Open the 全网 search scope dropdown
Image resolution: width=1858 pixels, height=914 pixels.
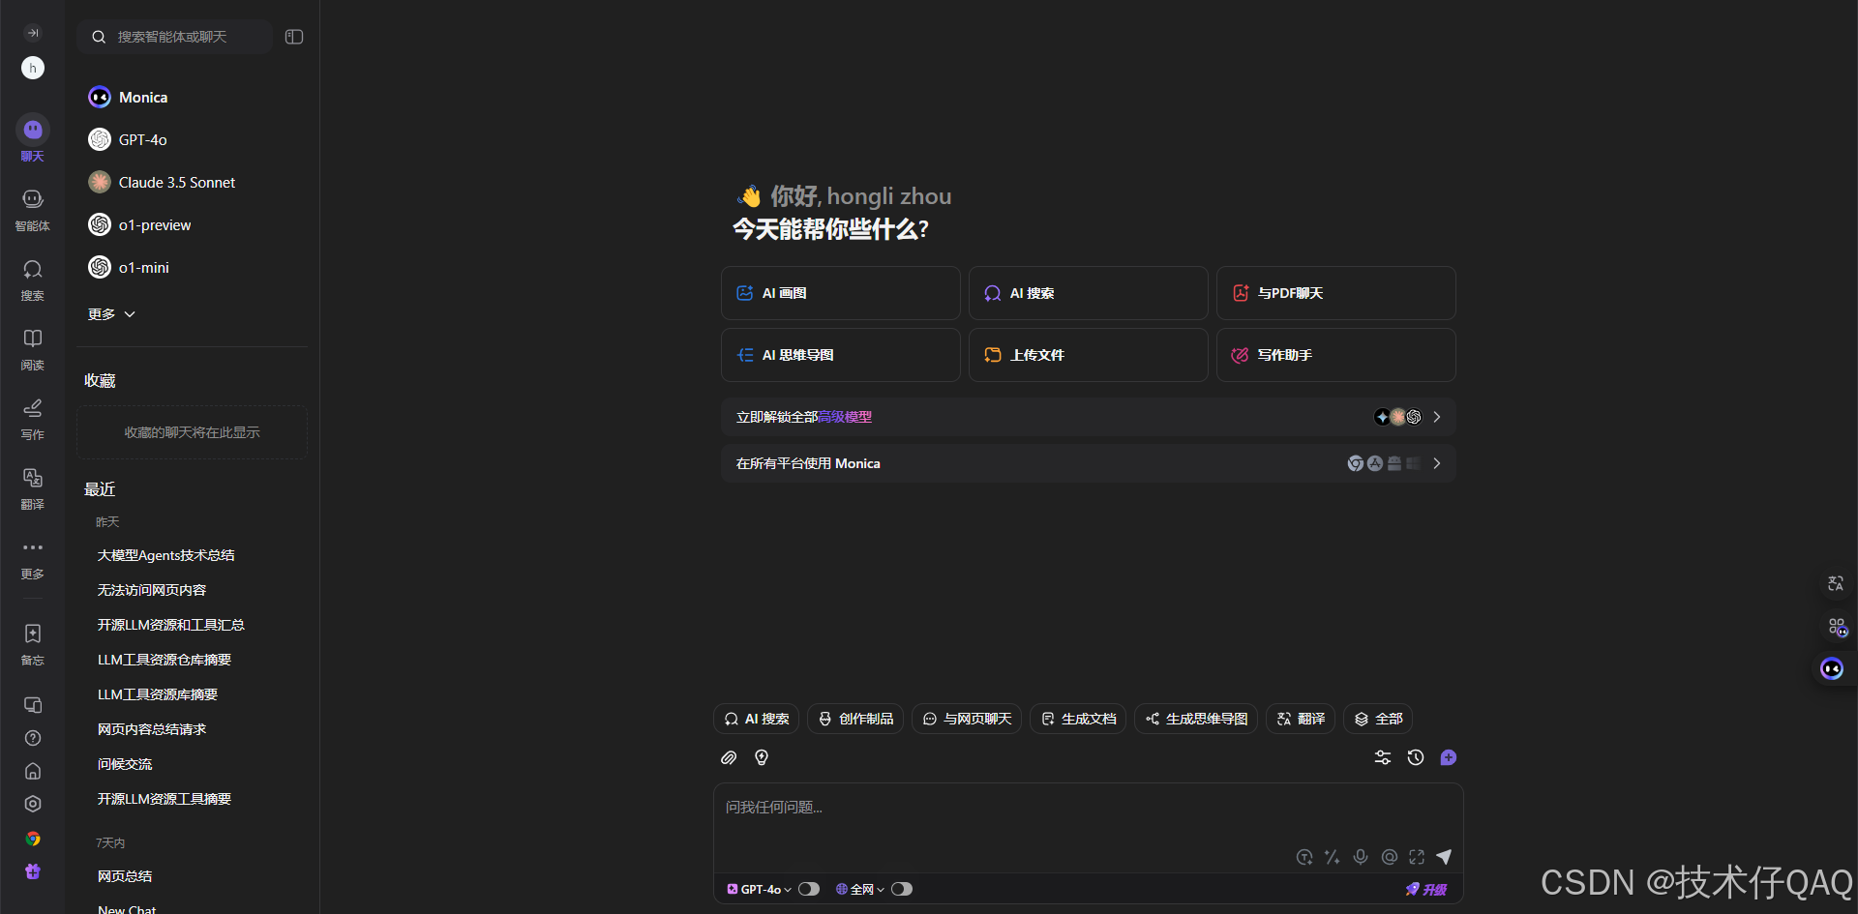coord(860,889)
